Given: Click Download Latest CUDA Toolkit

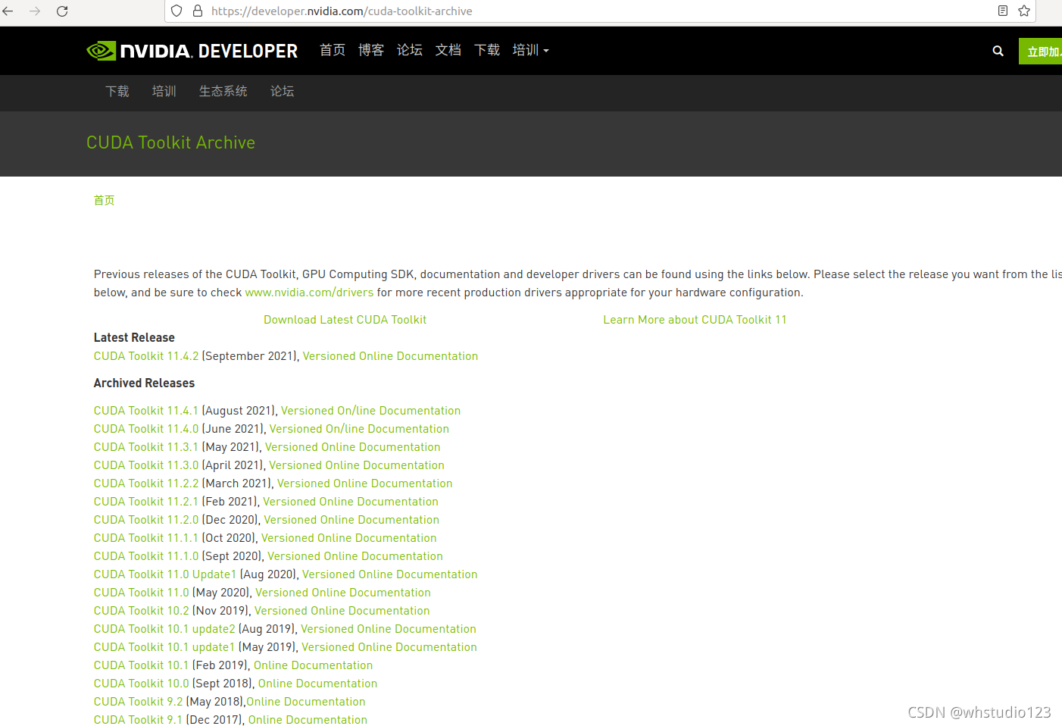Looking at the screenshot, I should click(345, 320).
